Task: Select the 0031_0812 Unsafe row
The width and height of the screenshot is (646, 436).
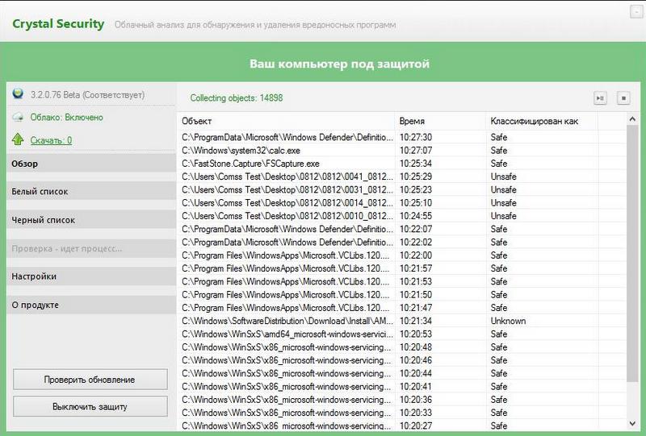Action: point(401,189)
